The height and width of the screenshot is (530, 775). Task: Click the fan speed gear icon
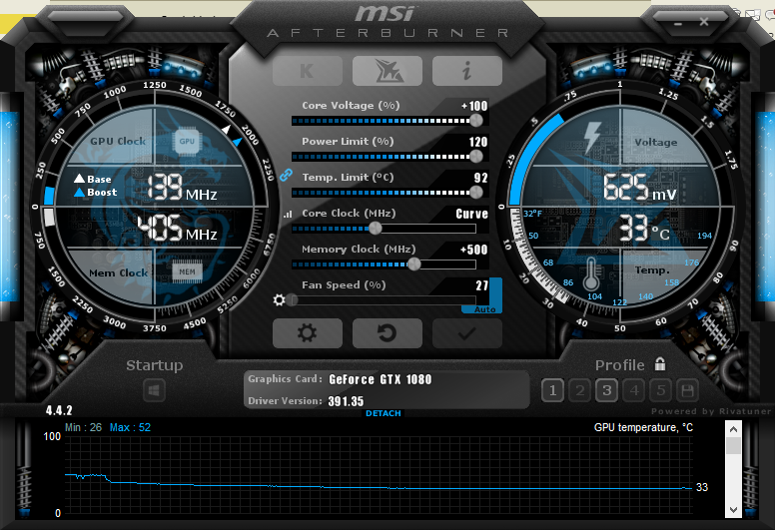[279, 299]
